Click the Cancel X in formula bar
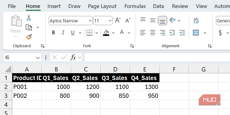230x115 pixels. click(55, 58)
